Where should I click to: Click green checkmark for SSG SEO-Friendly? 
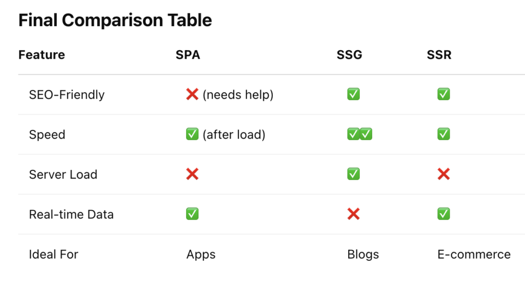click(x=353, y=95)
